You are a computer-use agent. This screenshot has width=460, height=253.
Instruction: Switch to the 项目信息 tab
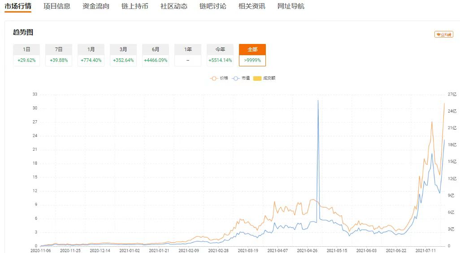[x=57, y=6]
